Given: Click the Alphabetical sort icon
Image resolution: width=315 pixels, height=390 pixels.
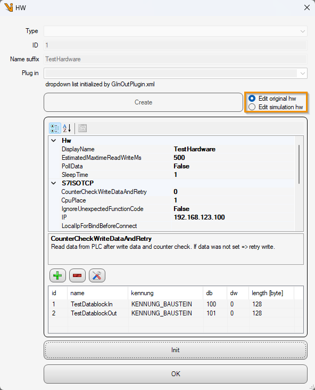Looking at the screenshot, I should (x=67, y=128).
